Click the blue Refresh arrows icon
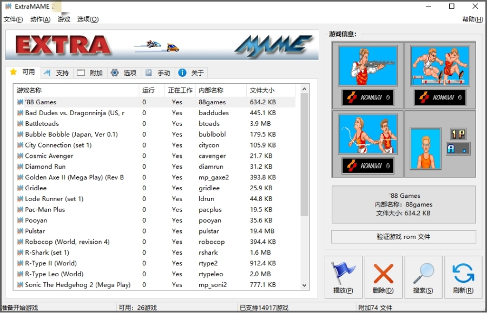This screenshot has height=313, width=487. point(463,273)
